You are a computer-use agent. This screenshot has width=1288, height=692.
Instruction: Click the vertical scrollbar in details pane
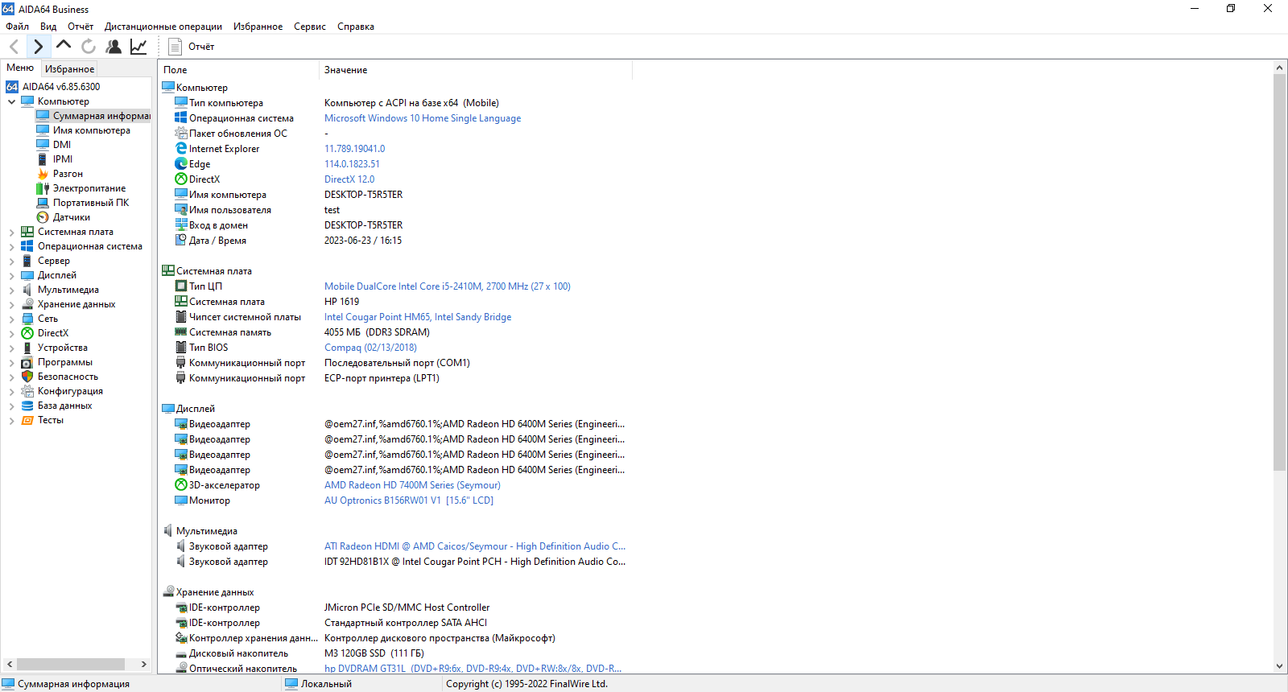tap(1280, 274)
